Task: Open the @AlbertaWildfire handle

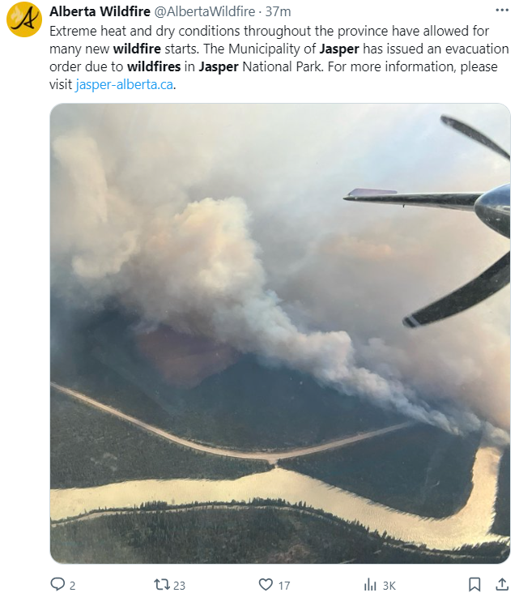Action: tap(204, 11)
